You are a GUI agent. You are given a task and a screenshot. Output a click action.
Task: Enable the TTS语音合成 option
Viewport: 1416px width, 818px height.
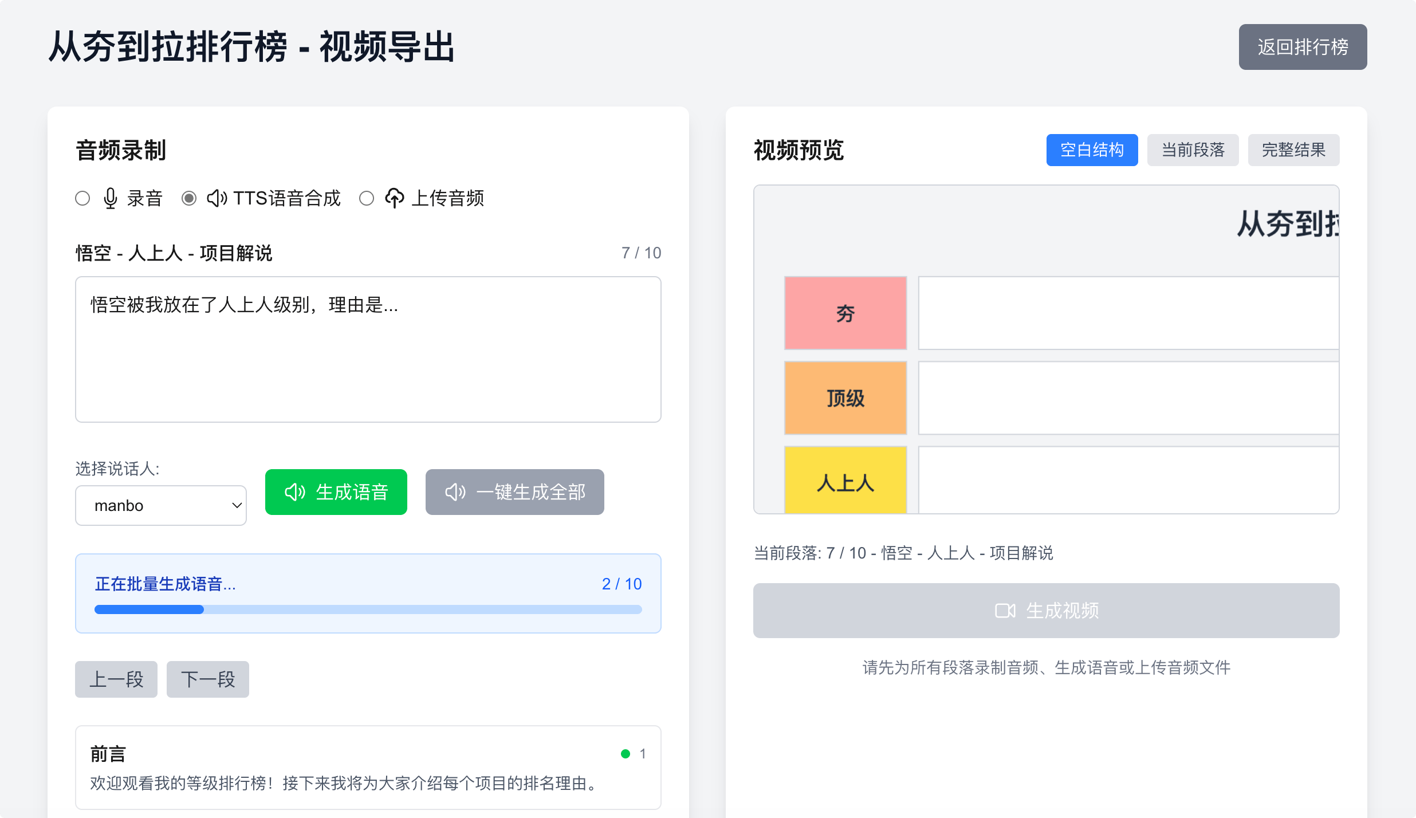[x=190, y=198]
